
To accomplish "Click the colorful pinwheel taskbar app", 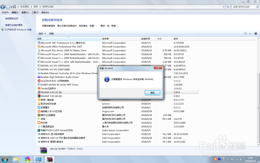I will [27, 159].
